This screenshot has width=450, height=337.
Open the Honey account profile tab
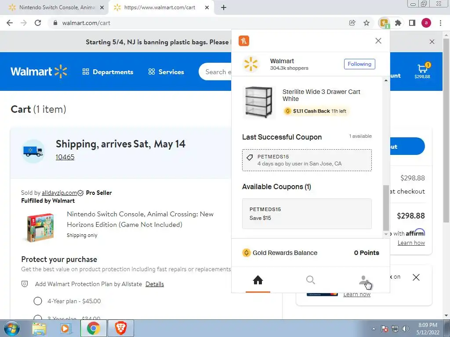point(363,280)
